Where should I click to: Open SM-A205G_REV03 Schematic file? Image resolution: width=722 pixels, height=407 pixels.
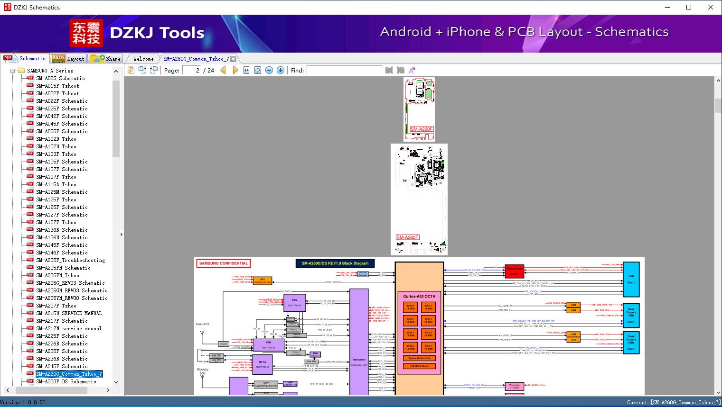click(70, 283)
